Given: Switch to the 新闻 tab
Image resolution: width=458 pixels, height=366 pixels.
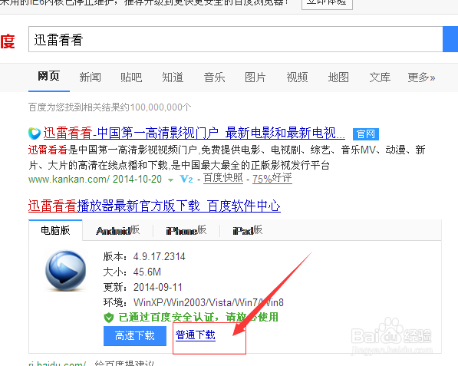Looking at the screenshot, I should click(x=91, y=77).
